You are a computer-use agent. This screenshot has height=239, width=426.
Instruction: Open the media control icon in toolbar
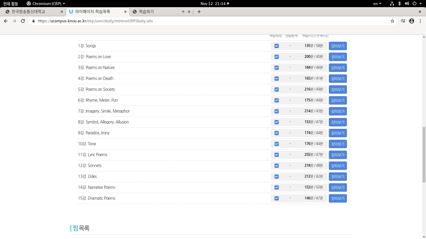403,21
